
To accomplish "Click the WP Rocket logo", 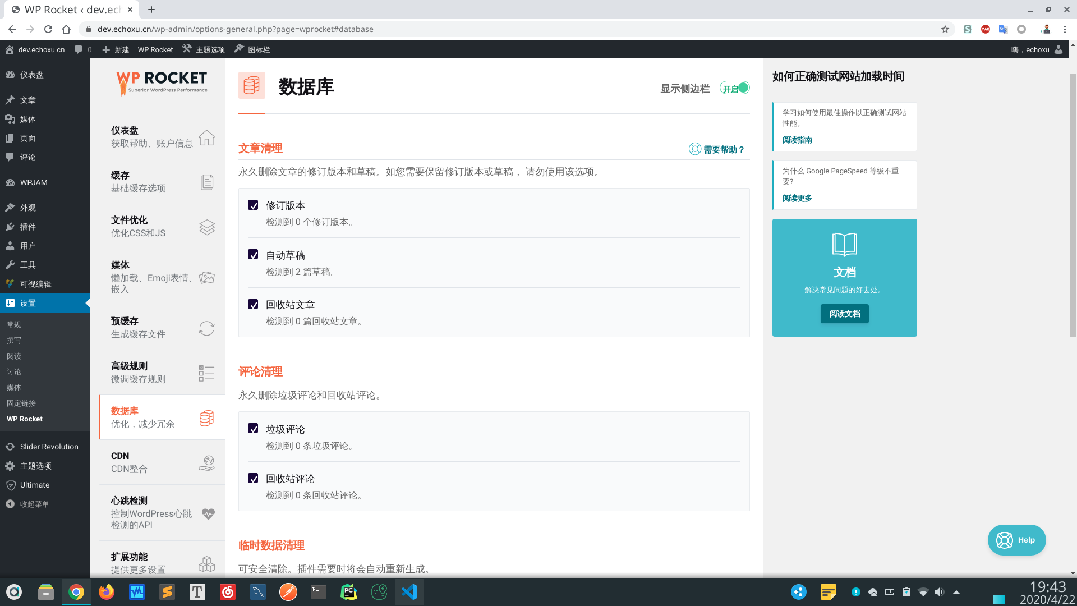I will click(162, 83).
